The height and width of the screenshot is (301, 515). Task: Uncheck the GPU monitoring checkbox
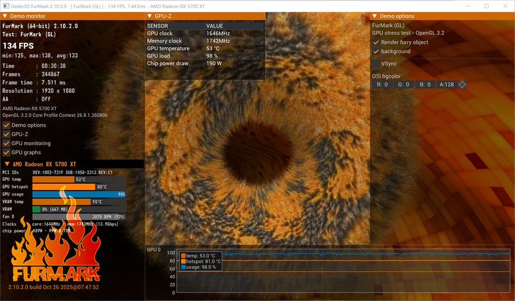coord(6,144)
